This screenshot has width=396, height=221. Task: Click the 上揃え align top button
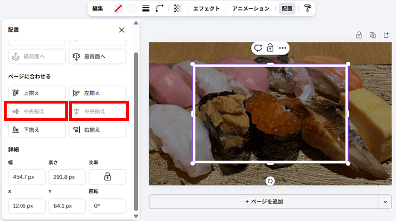point(37,93)
